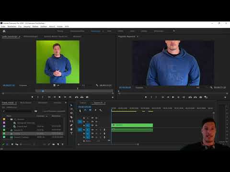230x172 pixels.
Task: Export frame from the Program monitor
Action: tap(201, 97)
